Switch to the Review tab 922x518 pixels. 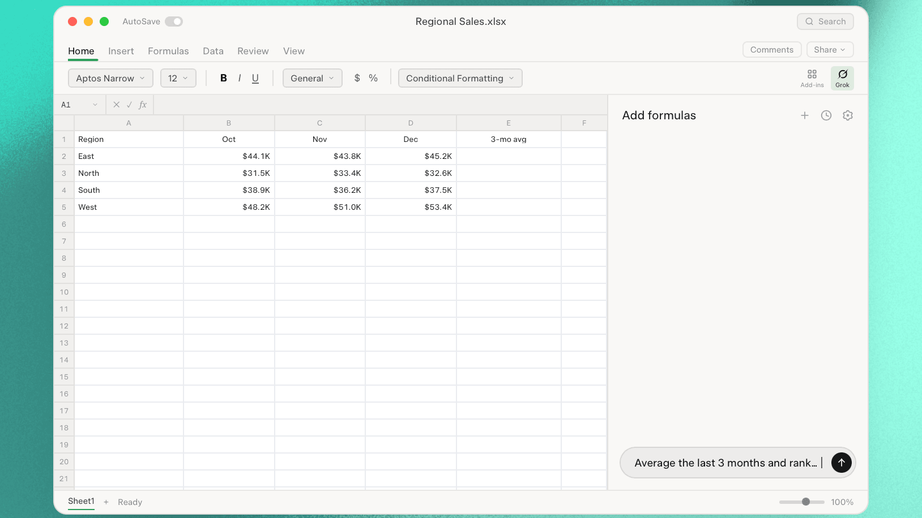coord(253,51)
